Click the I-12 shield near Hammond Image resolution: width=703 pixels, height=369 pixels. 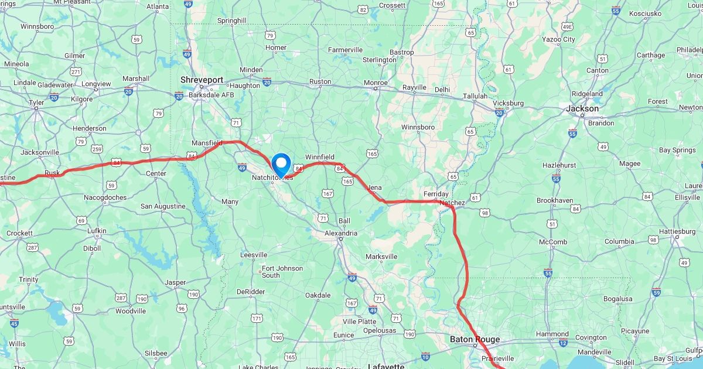coord(563,342)
